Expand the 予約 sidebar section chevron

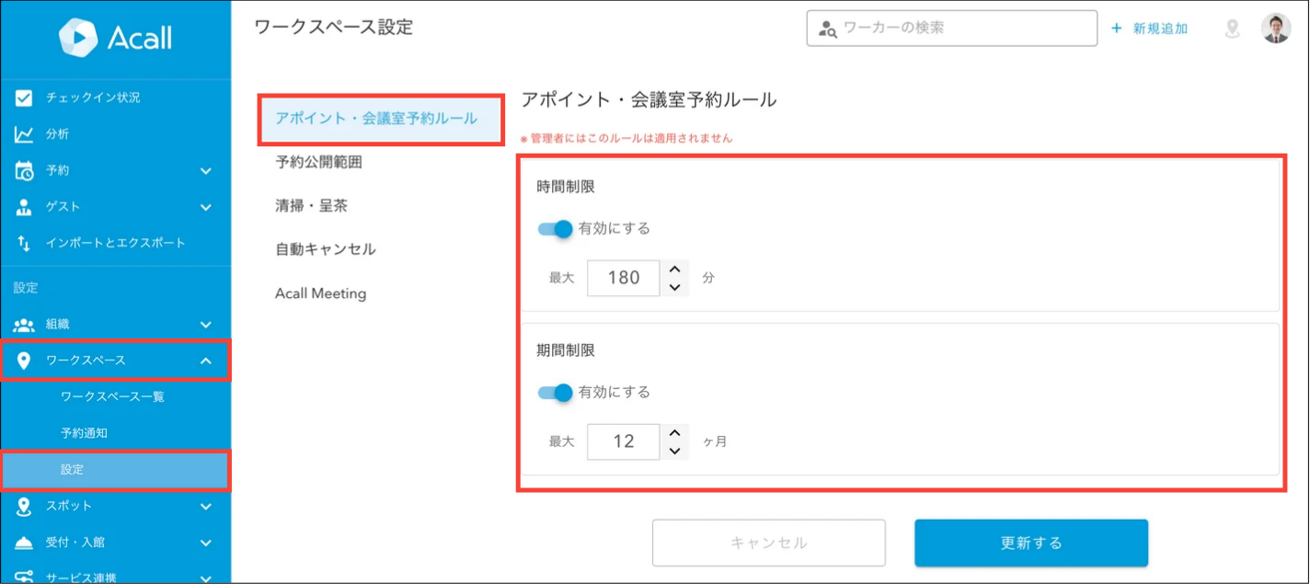pyautogui.click(x=206, y=171)
